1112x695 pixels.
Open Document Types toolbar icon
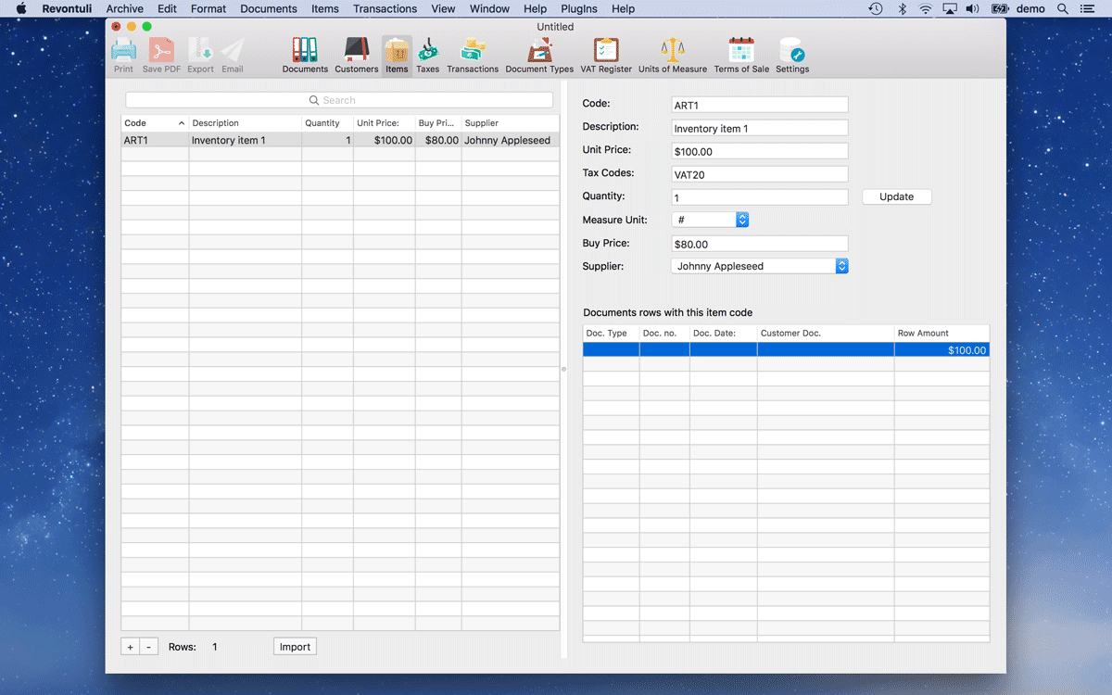click(539, 50)
